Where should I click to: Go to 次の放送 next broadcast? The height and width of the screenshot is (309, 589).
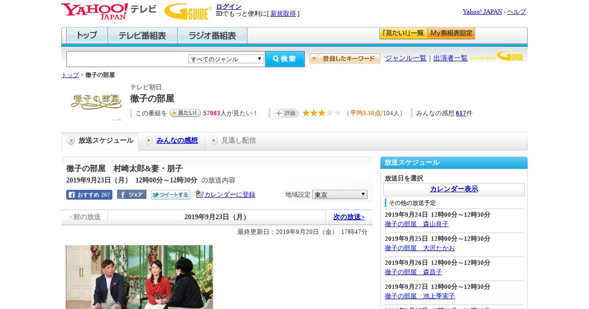pyautogui.click(x=349, y=217)
